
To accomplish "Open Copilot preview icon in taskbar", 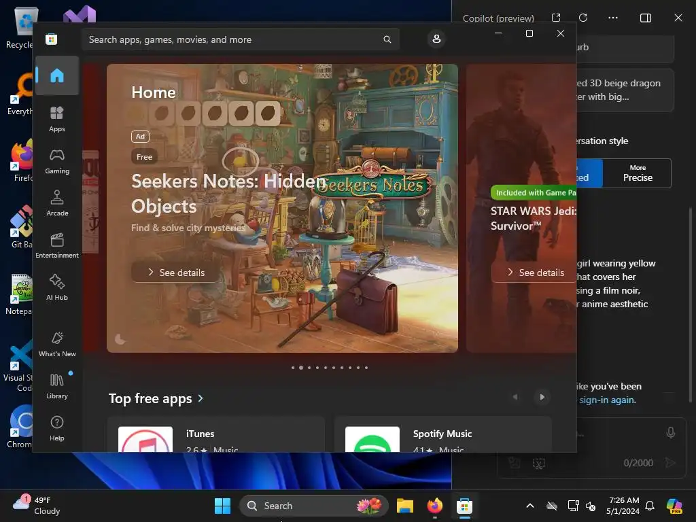I will coord(674,506).
